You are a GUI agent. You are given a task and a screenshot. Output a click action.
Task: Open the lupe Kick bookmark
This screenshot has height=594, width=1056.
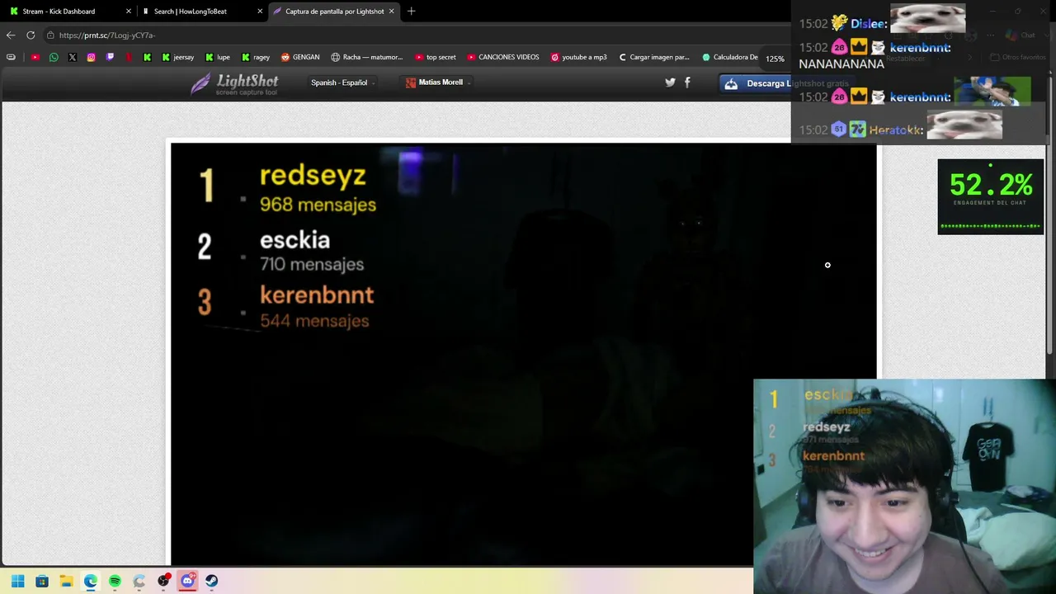point(218,58)
